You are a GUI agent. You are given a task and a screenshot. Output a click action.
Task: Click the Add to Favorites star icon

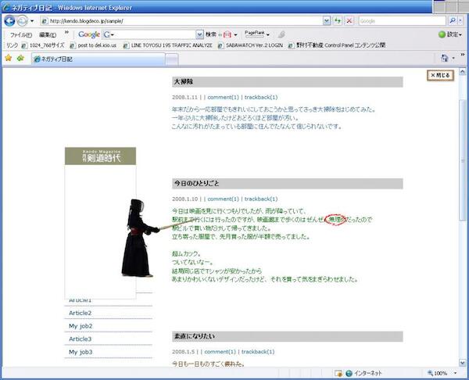[x=20, y=58]
